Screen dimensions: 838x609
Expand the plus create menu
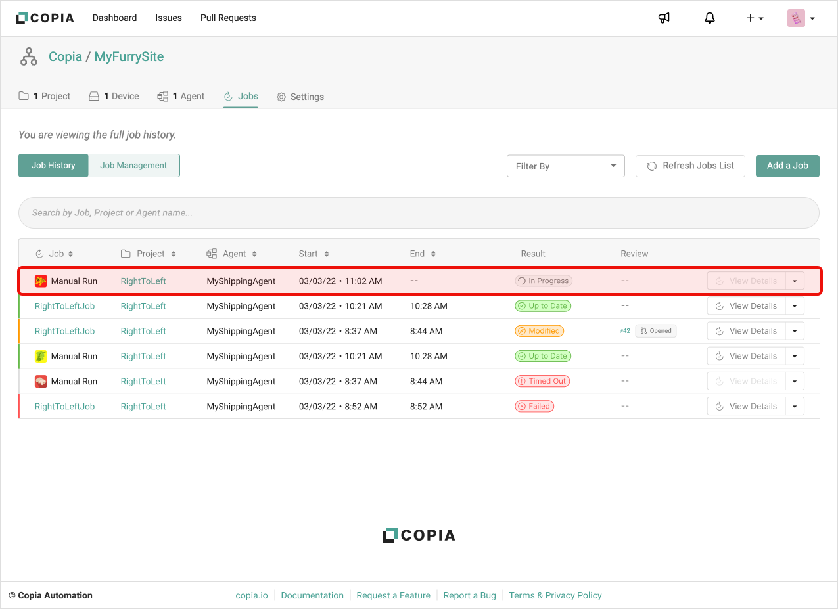pos(754,18)
